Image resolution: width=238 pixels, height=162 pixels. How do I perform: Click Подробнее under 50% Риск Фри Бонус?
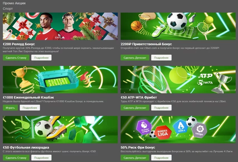tap(161, 158)
